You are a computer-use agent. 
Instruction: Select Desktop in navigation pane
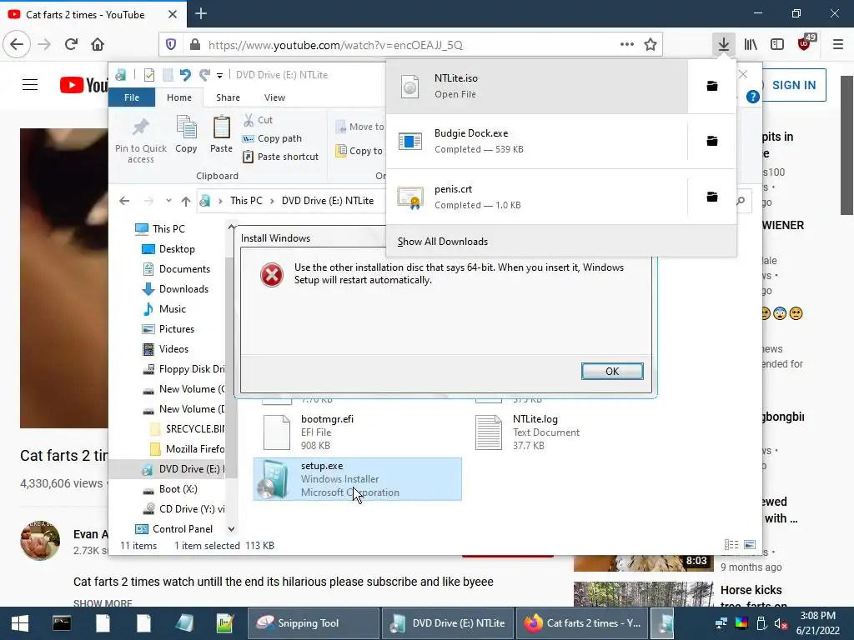[x=177, y=249]
